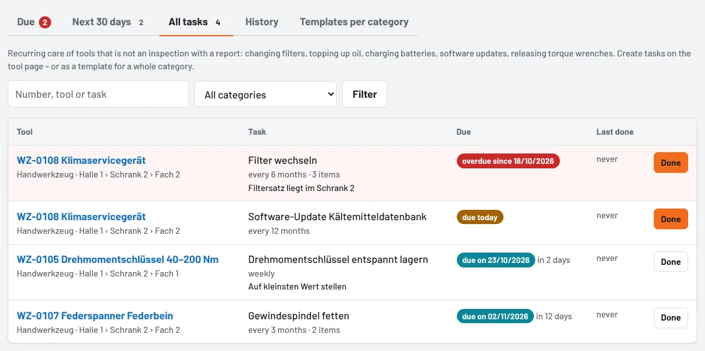Click location Halle 1 › Schrank 2 › Fach 1
This screenshot has height=351, width=705.
click(x=129, y=273)
